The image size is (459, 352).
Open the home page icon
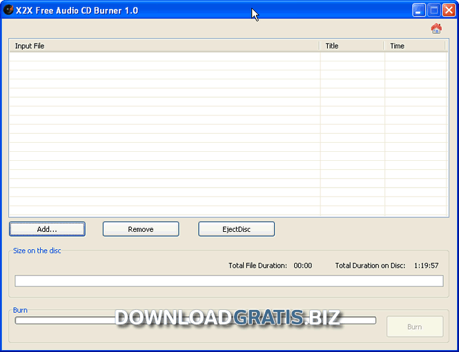point(436,29)
